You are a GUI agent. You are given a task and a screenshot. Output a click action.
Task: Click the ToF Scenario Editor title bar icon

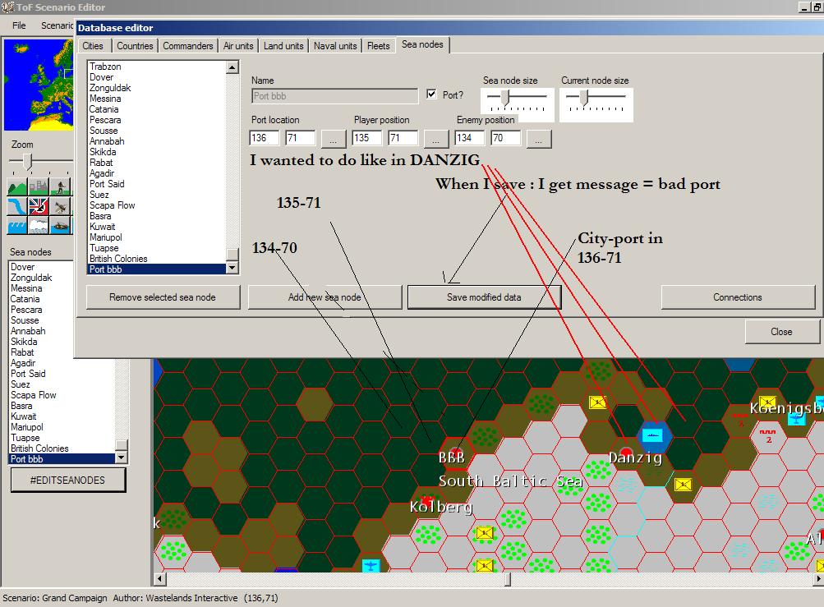(x=7, y=7)
